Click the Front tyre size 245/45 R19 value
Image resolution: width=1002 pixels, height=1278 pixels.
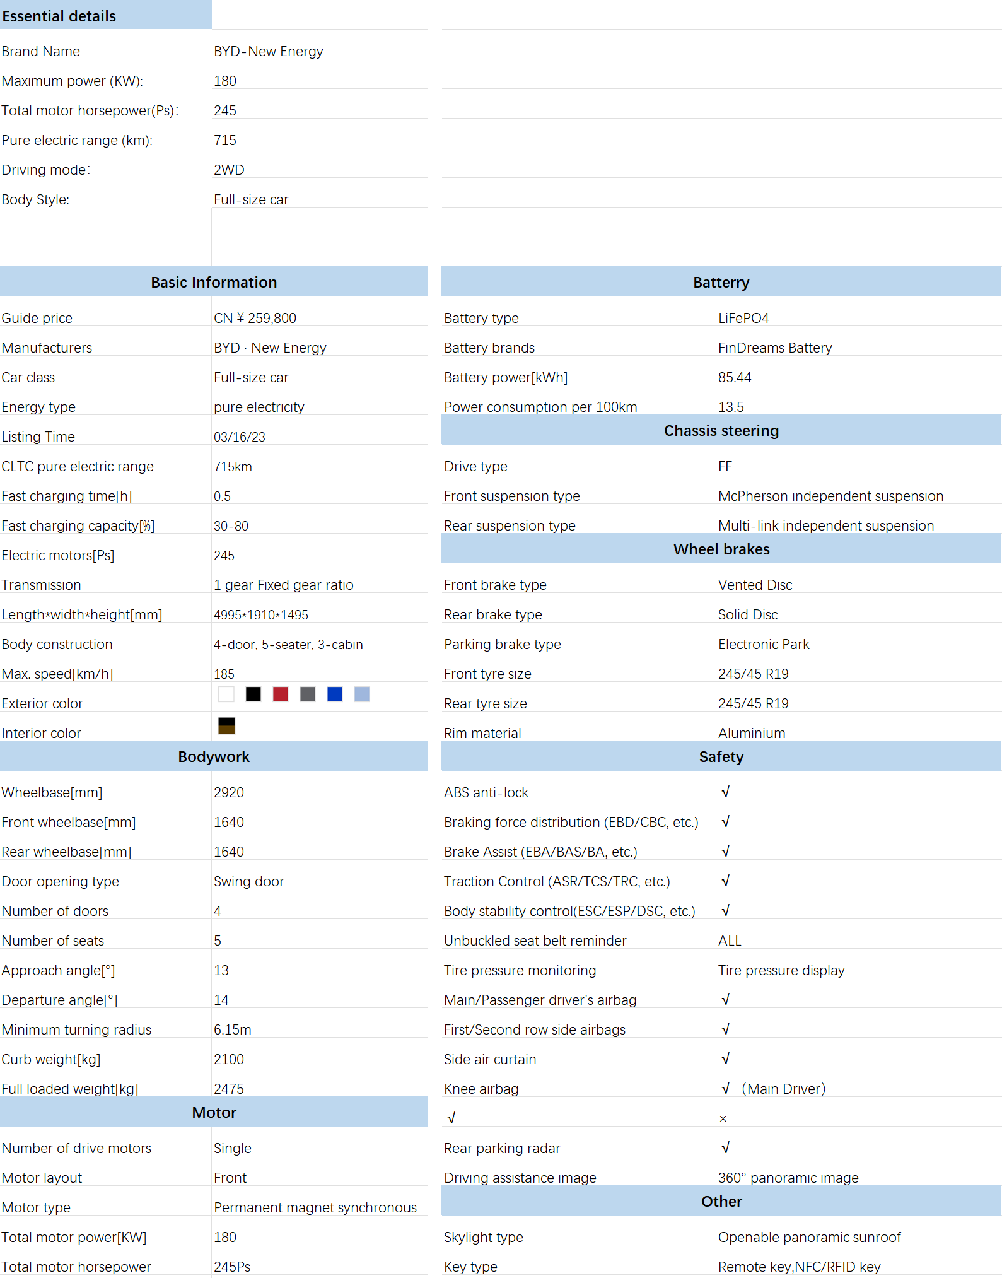pyautogui.click(x=754, y=674)
